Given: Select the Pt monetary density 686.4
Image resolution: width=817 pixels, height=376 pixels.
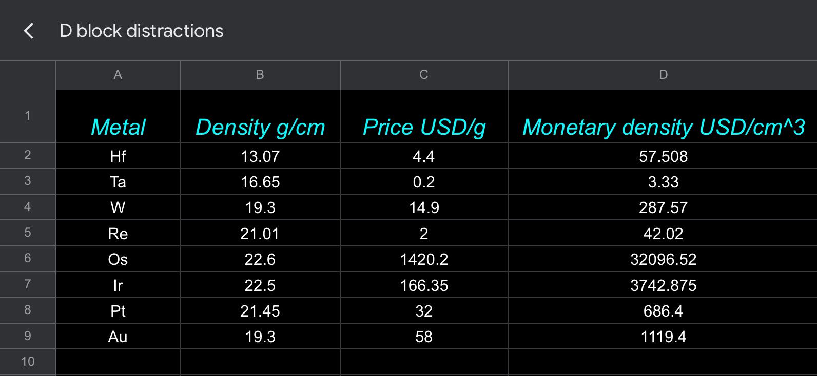Looking at the screenshot, I should pyautogui.click(x=663, y=311).
